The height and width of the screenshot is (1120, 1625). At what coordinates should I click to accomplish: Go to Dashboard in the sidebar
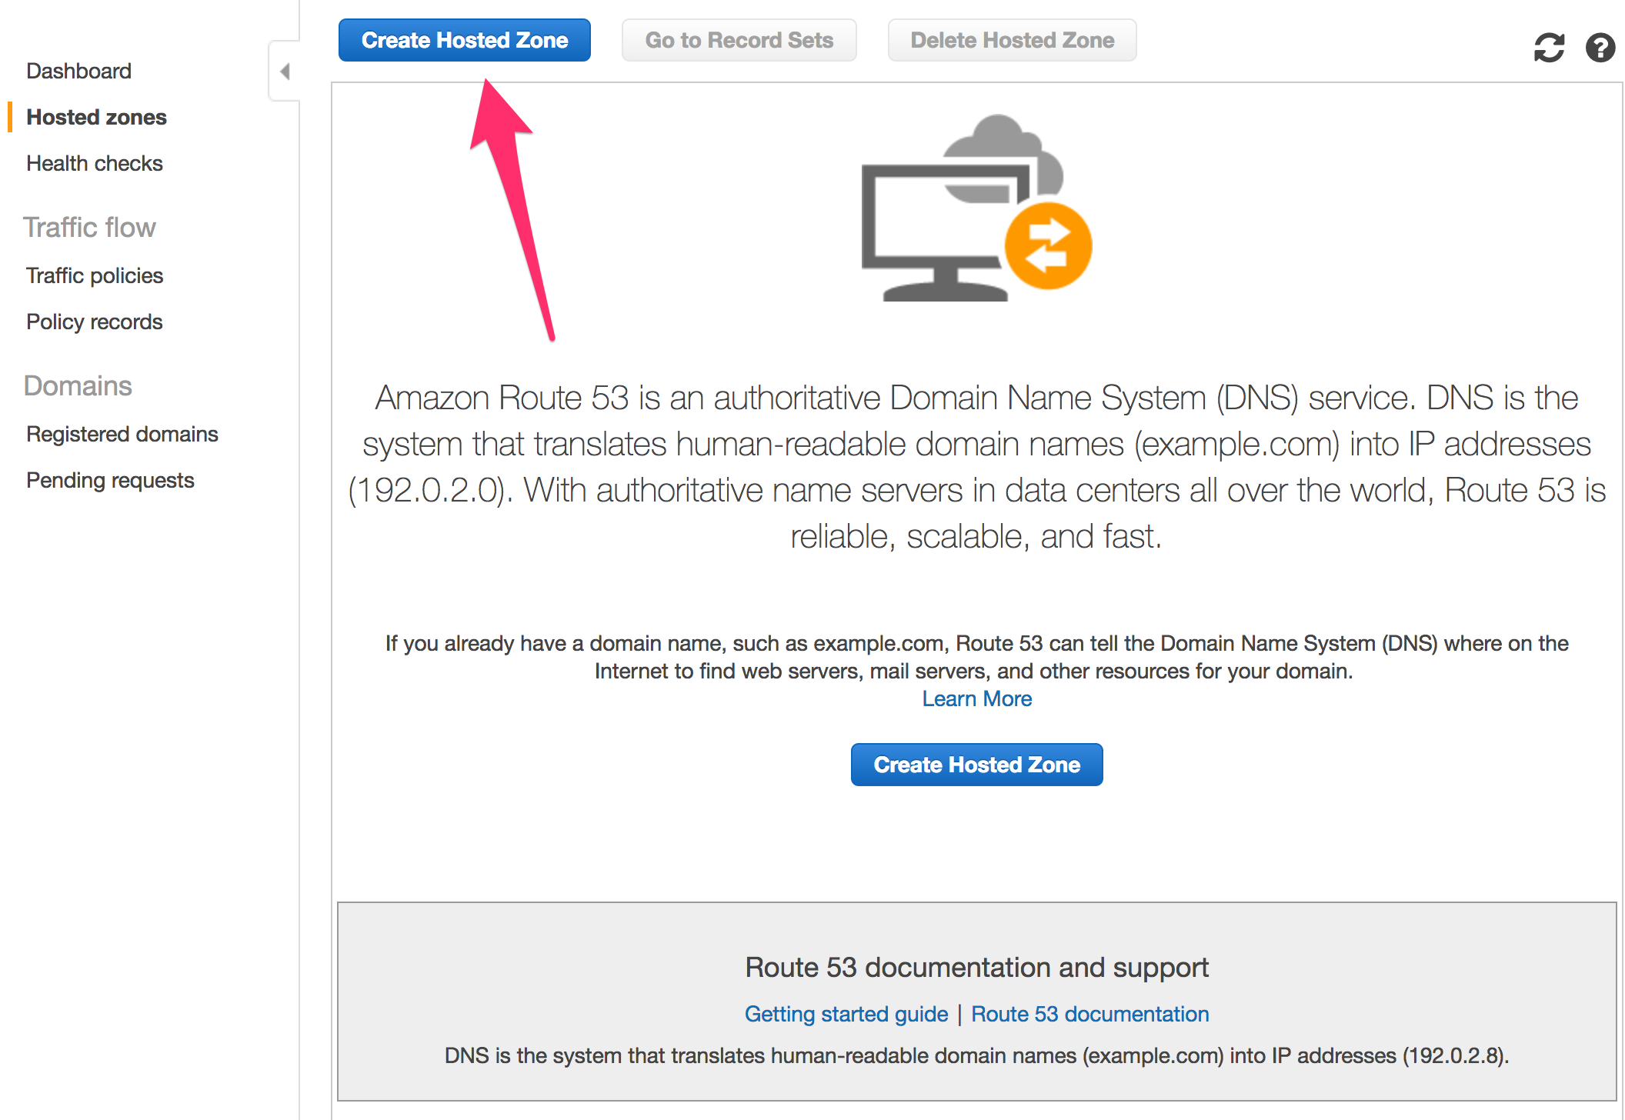coord(78,71)
